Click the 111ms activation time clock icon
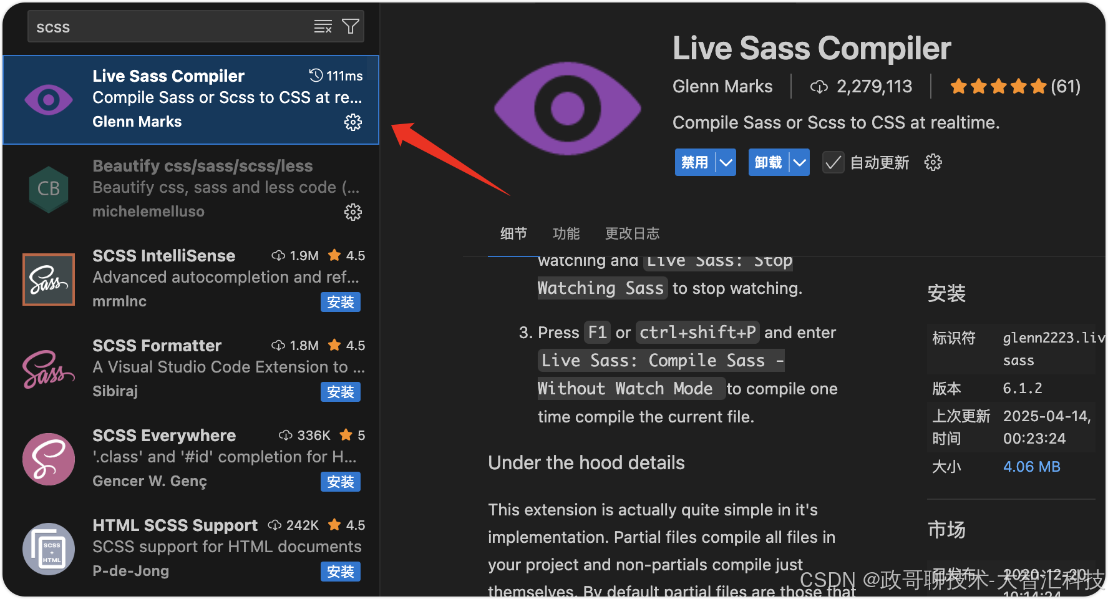Viewport: 1108px width, 599px height. [316, 75]
